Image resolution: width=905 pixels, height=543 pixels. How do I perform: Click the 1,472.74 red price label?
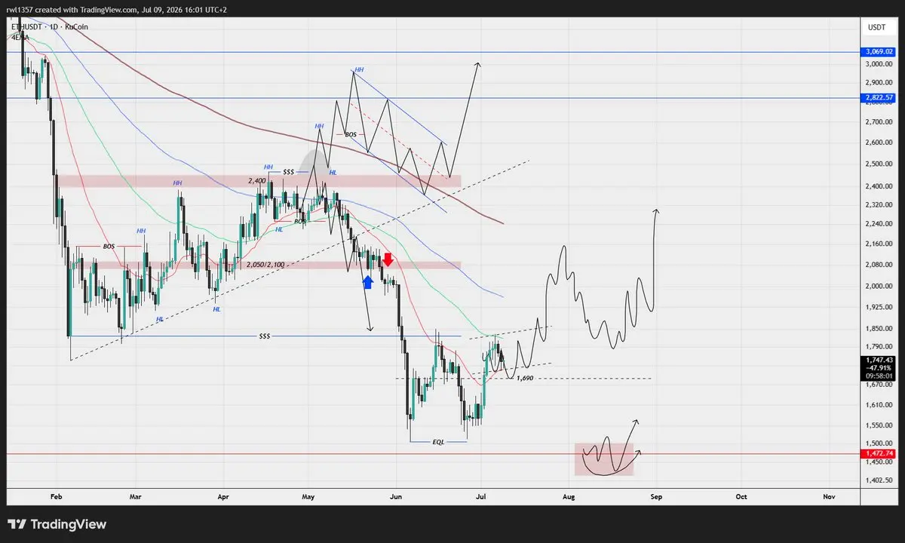pyautogui.click(x=877, y=453)
